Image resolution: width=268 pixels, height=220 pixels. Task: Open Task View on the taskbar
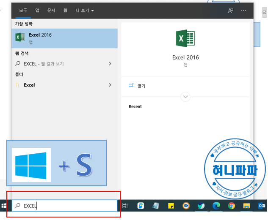[x=125, y=206]
